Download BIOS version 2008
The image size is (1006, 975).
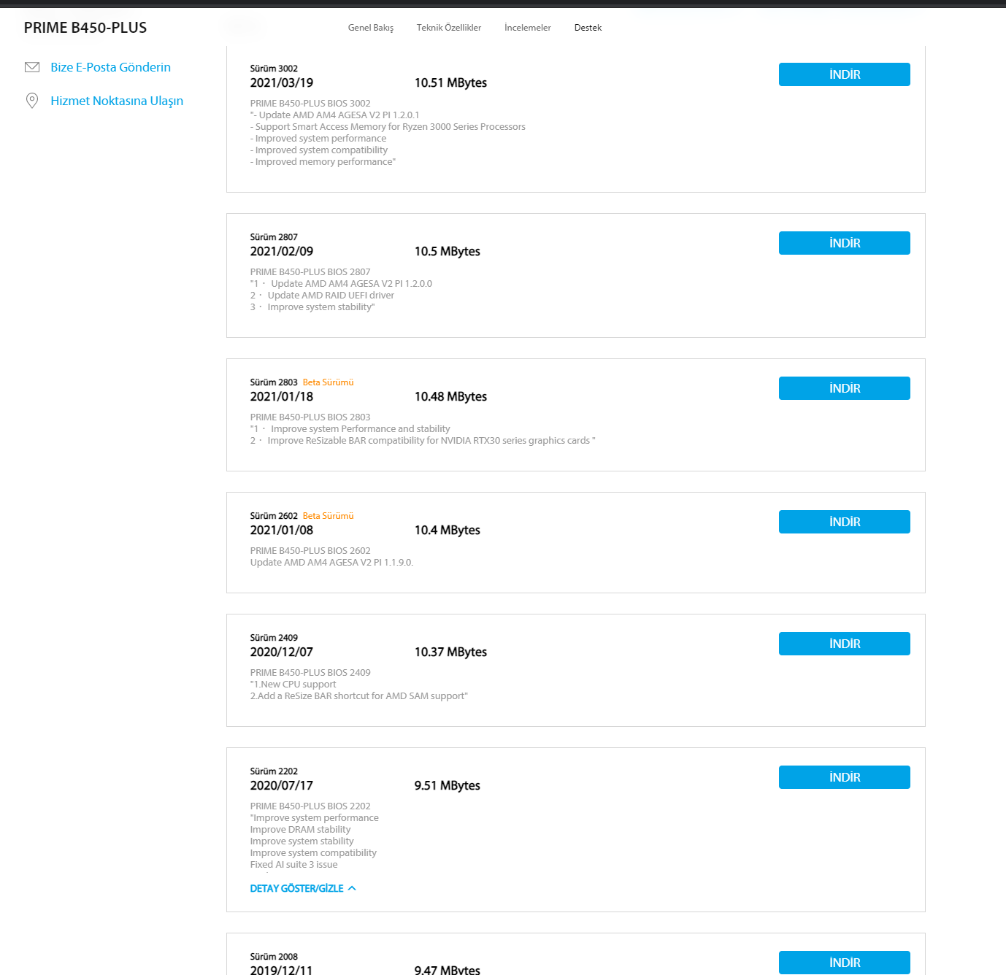coord(844,963)
